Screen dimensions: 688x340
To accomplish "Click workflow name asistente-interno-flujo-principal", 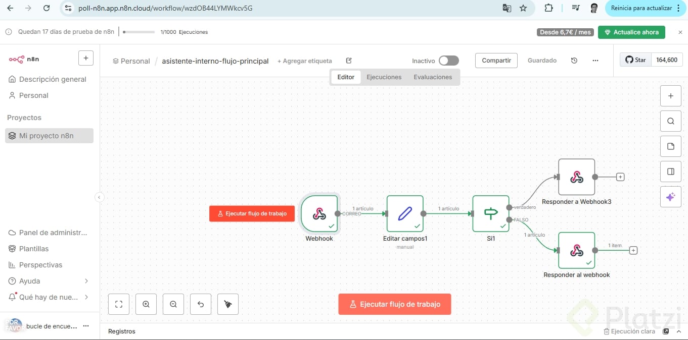I will tap(215, 61).
